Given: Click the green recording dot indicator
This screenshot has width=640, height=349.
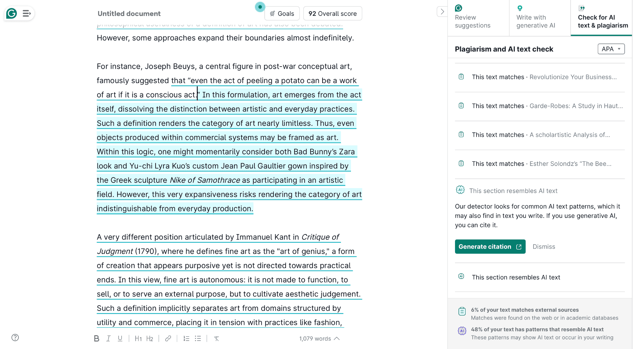Looking at the screenshot, I should [260, 7].
